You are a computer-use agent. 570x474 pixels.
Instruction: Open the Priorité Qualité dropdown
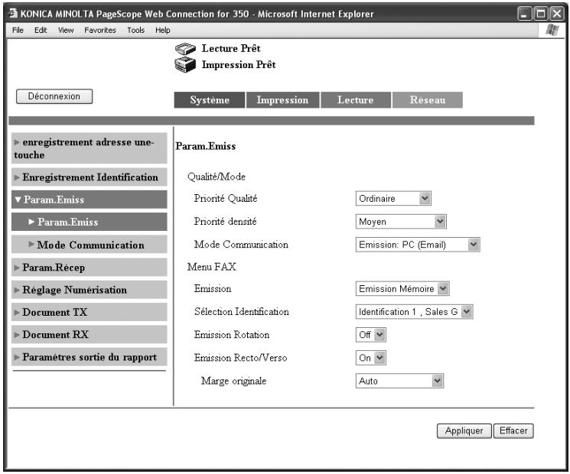pos(393,198)
